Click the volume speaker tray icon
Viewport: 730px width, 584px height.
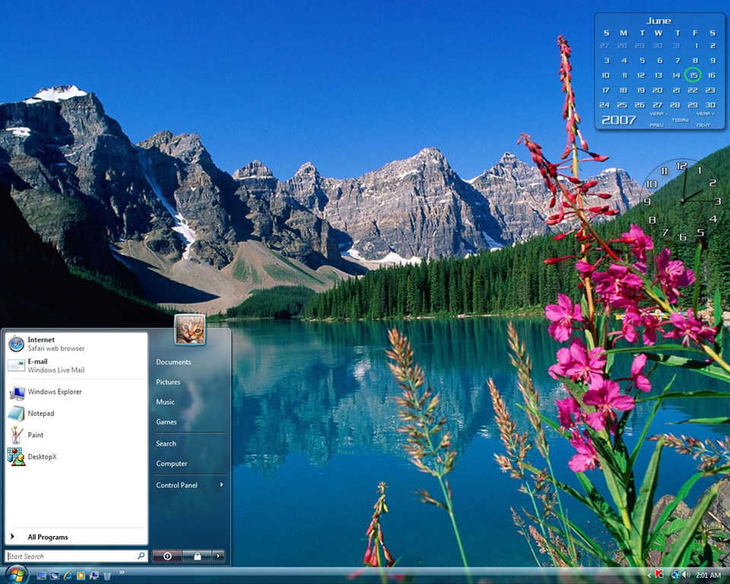(x=686, y=575)
